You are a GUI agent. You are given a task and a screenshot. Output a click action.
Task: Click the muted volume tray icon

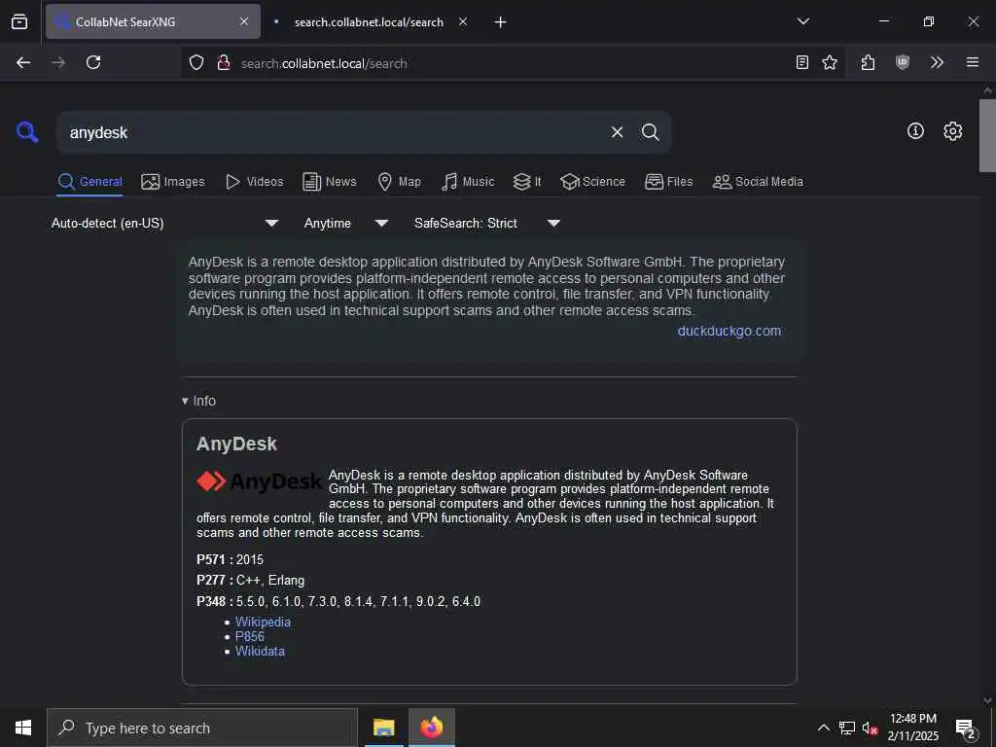point(870,728)
